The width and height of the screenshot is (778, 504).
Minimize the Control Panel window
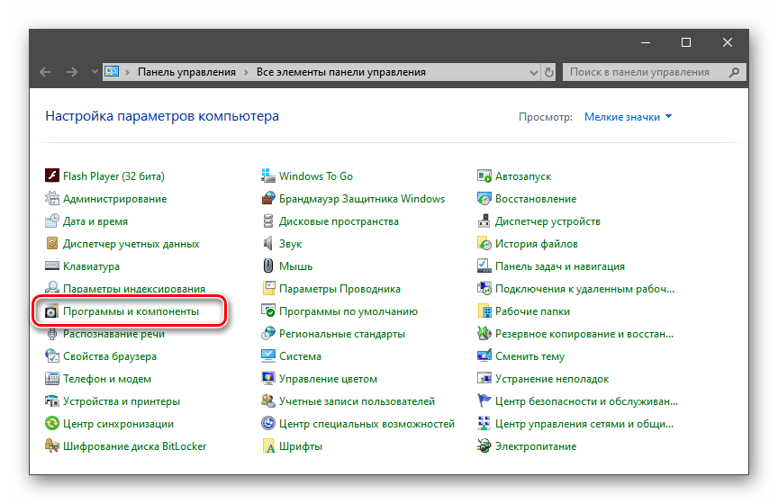[x=646, y=42]
